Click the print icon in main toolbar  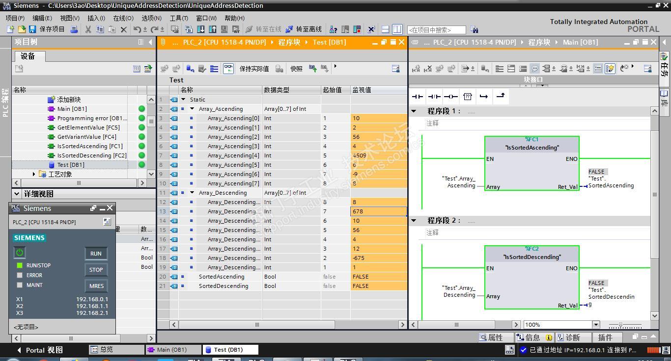(74, 29)
